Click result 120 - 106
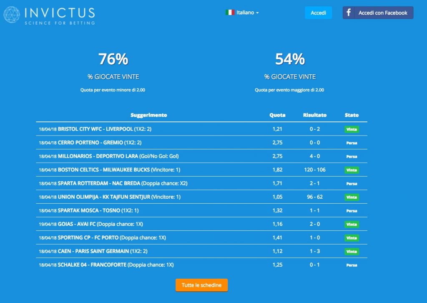 (x=315, y=170)
